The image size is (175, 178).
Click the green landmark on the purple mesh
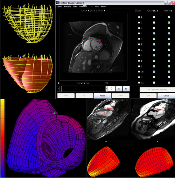[54, 113]
